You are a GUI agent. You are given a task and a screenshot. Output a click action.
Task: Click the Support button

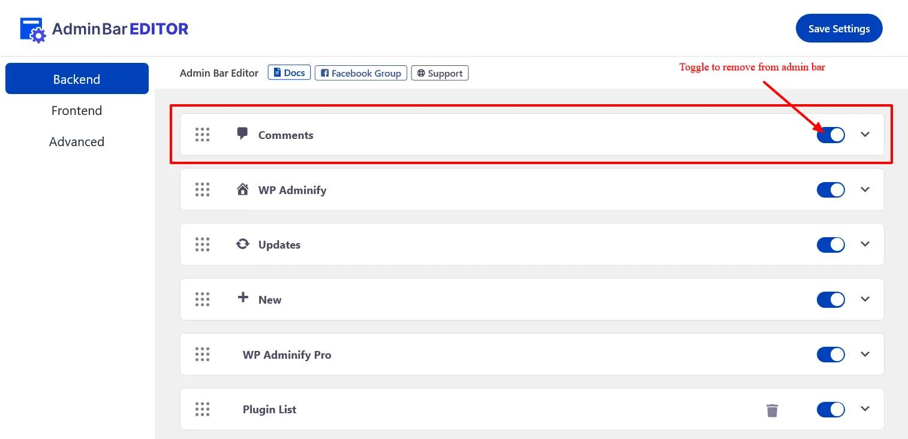point(440,72)
